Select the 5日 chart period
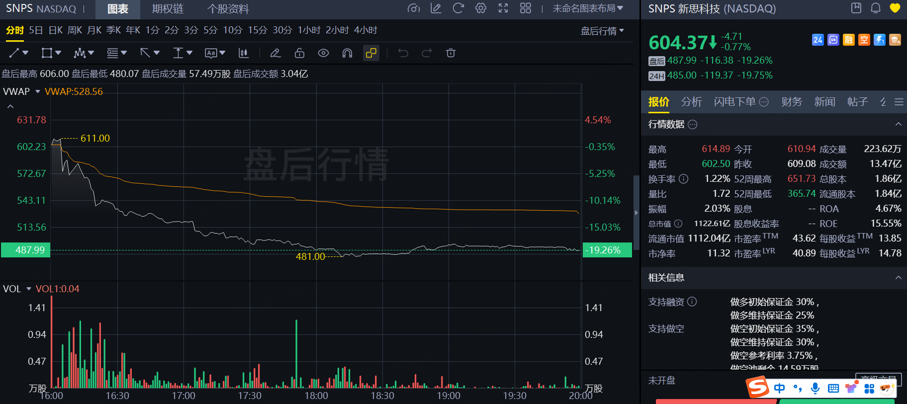Screen dimensions: 907x404 [36, 30]
